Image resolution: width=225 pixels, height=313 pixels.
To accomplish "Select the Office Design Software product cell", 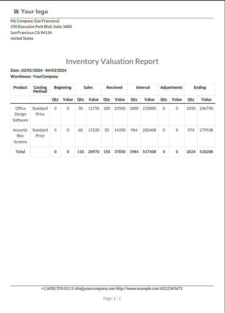I will click(x=20, y=114).
